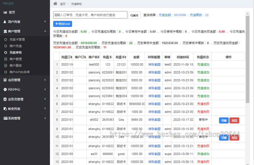This screenshot has width=254, height=165.
Task: Approve row 8 with the blue 同意 button
Action: [224, 121]
